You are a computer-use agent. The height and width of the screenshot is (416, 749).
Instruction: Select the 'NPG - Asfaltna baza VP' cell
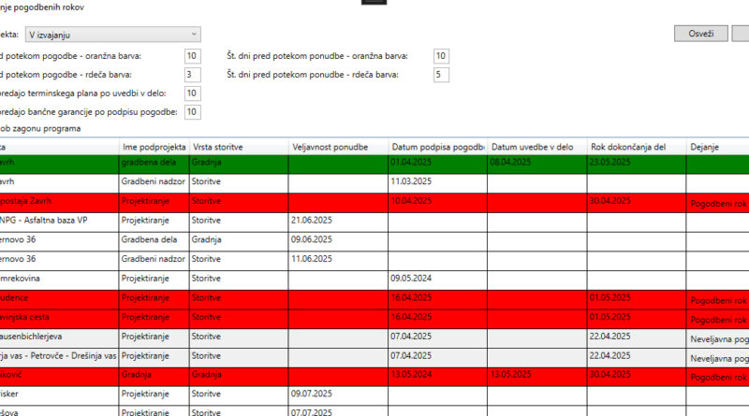(59, 222)
